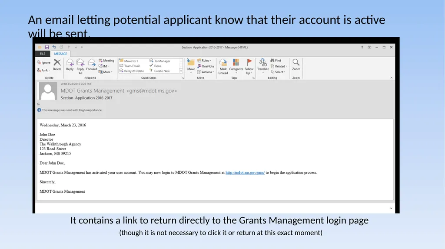Open the mdot.ms.gov/gms link
This screenshot has width=445, height=249.
[x=245, y=172]
